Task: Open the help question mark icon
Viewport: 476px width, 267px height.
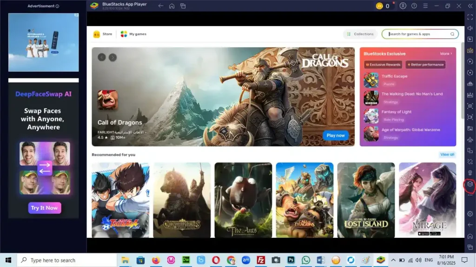Action: (x=414, y=6)
